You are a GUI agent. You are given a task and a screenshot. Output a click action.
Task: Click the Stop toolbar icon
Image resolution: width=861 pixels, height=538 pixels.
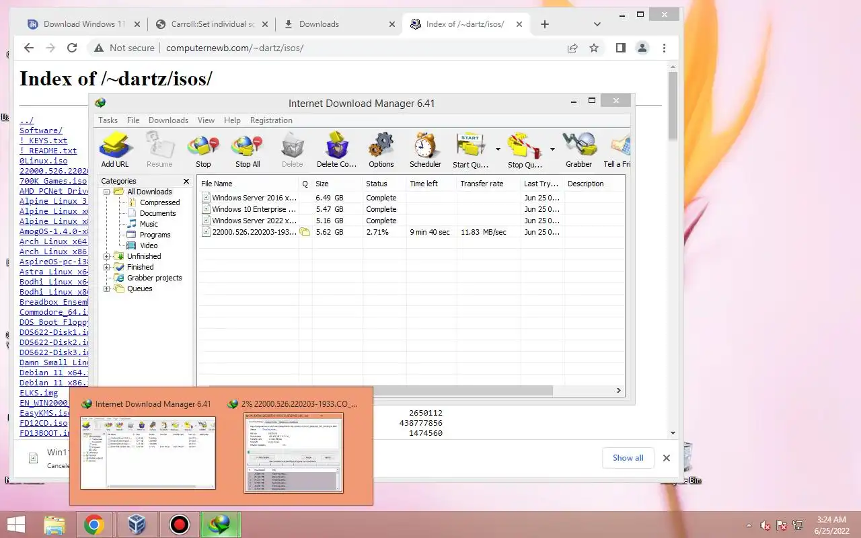pyautogui.click(x=203, y=149)
